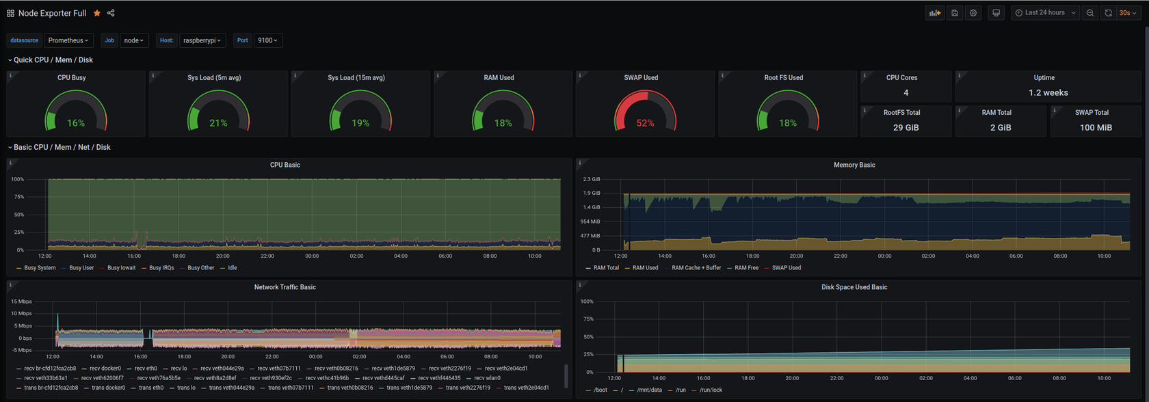
Task: Click the Root FS Used panel title
Action: (784, 78)
